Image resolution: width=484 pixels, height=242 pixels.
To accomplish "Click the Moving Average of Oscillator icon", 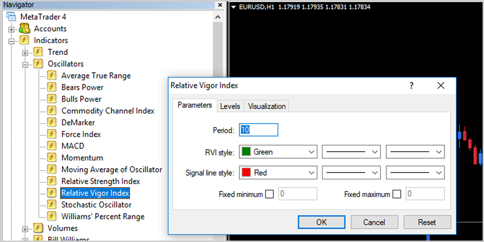I will [x=52, y=169].
